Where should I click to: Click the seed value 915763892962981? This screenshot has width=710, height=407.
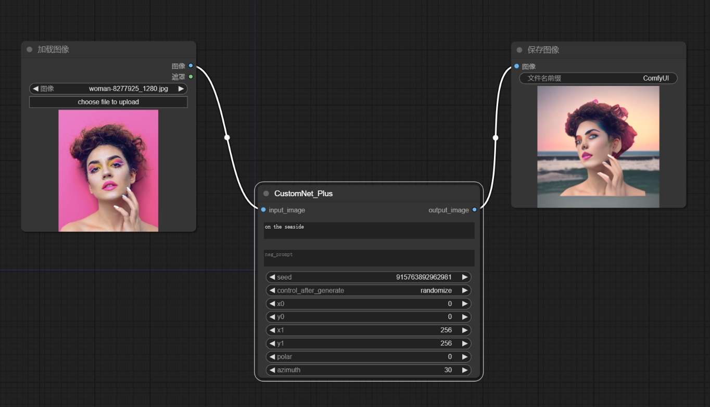pos(424,277)
